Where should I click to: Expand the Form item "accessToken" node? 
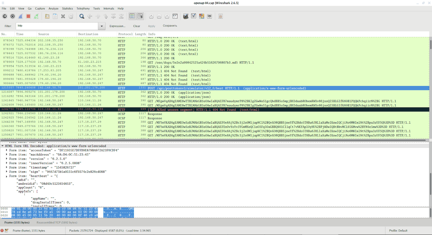click(x=6, y=150)
